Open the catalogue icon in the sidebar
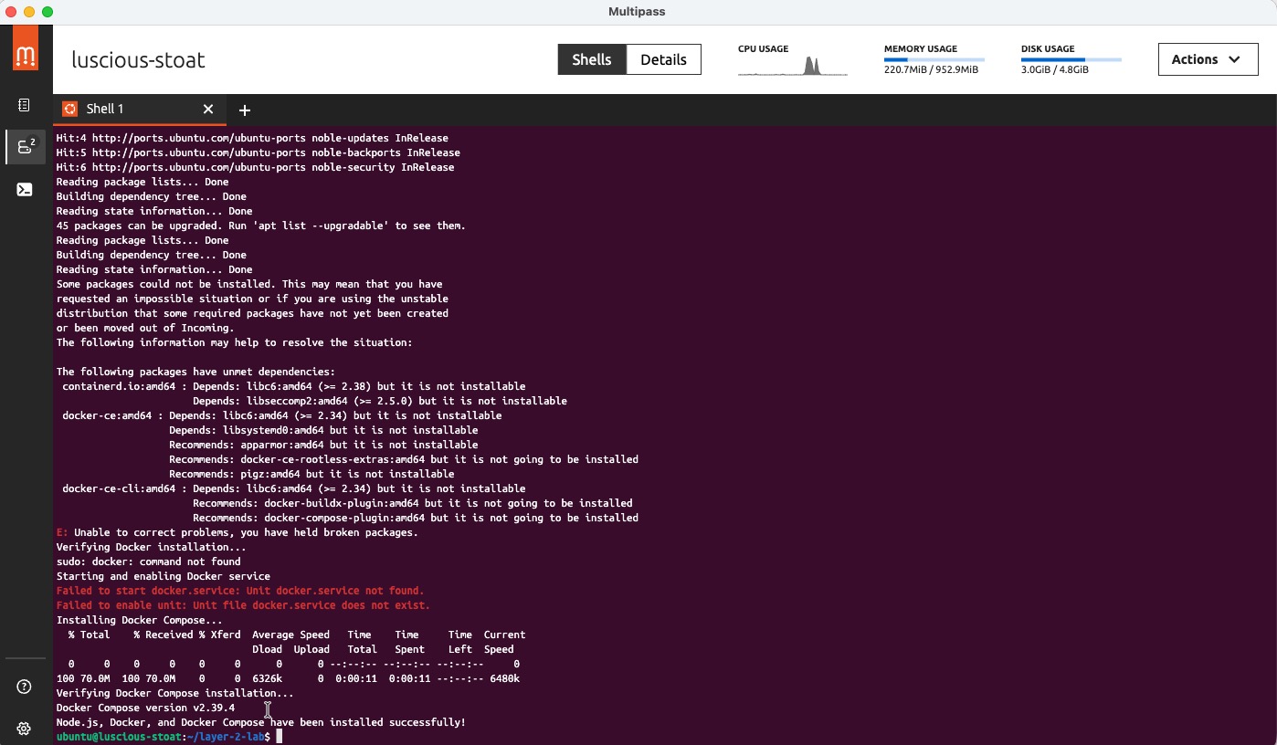 [25, 106]
